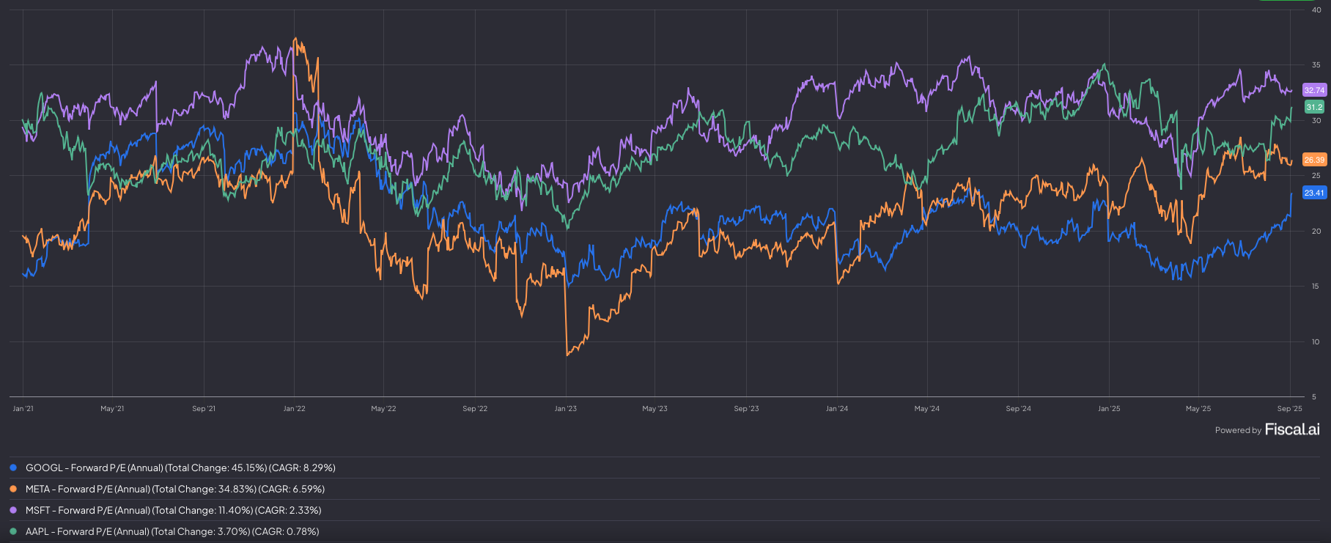The height and width of the screenshot is (543, 1331).
Task: Click the Jan '22 x-axis label
Action: [x=294, y=408]
